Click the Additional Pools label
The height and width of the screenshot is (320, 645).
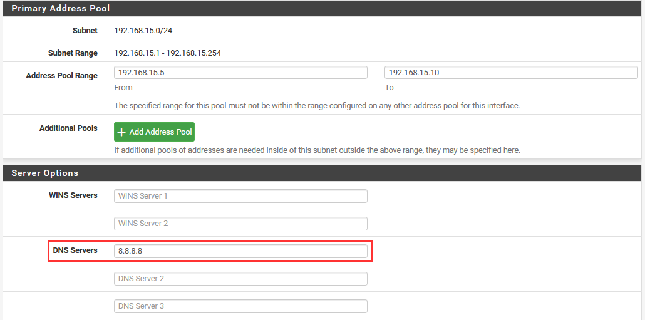pyautogui.click(x=68, y=128)
